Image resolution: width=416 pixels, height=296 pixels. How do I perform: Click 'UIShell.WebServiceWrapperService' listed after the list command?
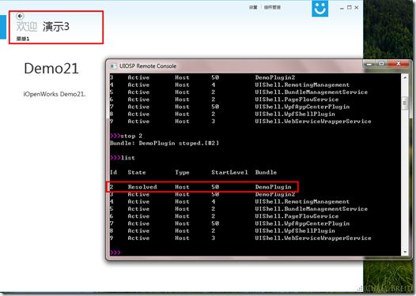[x=313, y=238]
